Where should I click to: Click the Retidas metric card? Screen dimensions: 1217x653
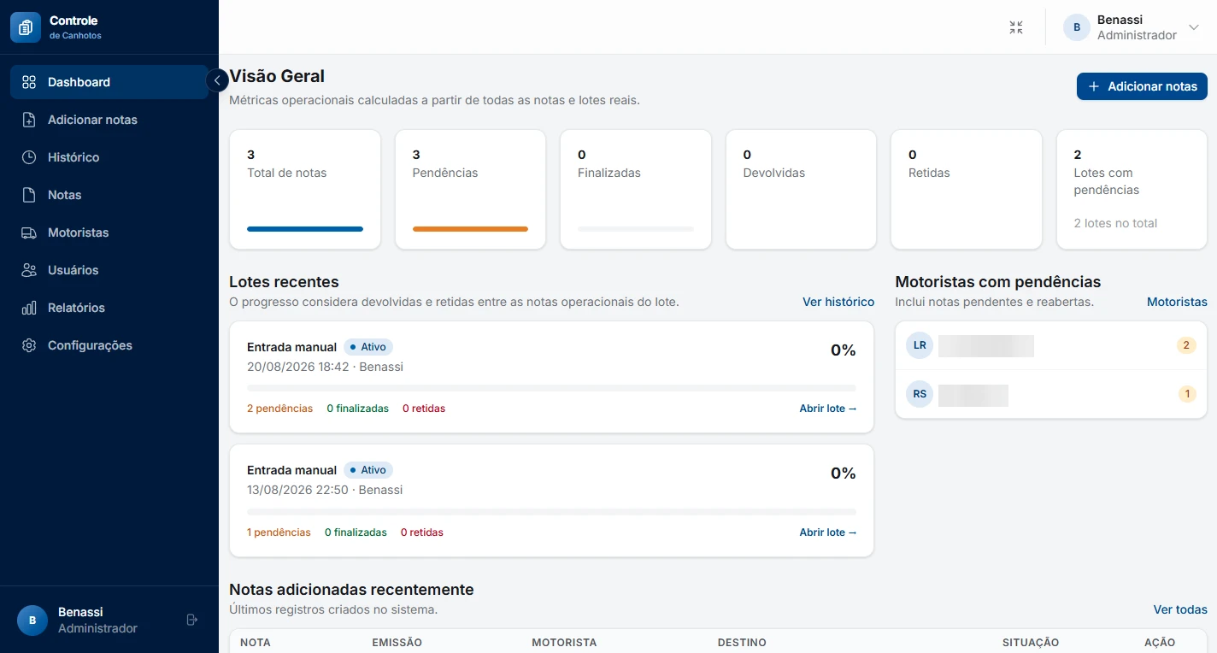click(967, 190)
